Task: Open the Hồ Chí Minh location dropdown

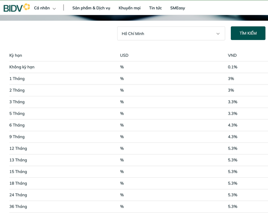Action: pos(171,34)
